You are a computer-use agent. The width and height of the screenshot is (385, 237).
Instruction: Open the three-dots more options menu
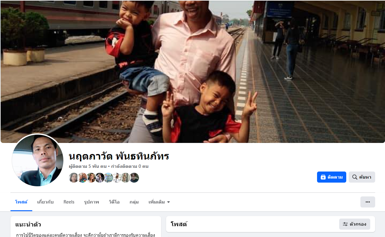[368, 202]
